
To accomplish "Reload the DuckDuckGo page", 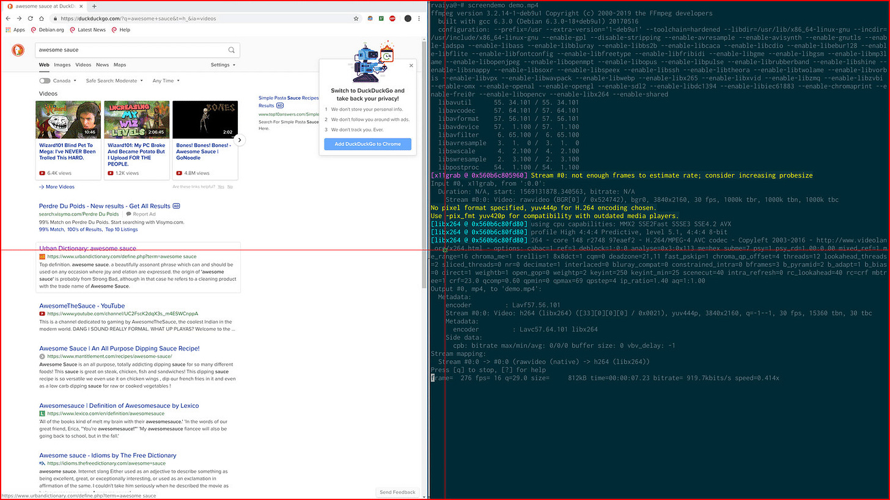I will (x=30, y=18).
